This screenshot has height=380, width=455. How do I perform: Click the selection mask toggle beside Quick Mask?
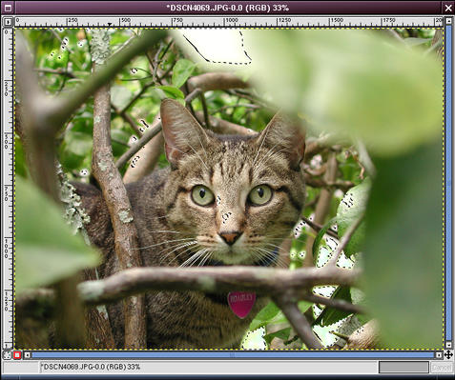(7, 355)
